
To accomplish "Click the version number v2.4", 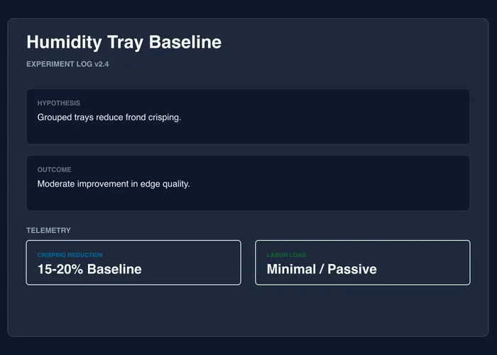I will tap(102, 64).
